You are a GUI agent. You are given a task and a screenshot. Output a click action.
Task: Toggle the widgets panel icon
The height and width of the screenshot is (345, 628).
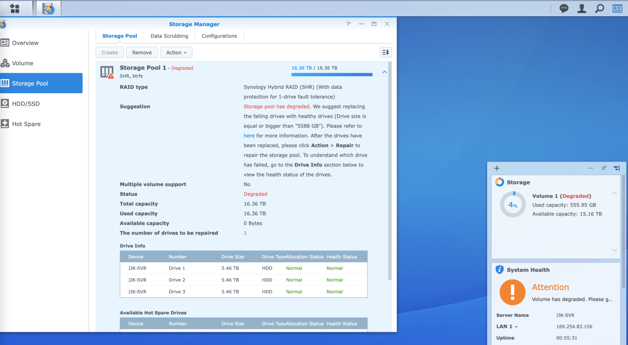(617, 8)
